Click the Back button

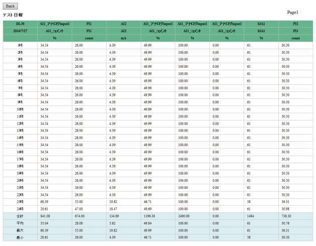pos(10,6)
